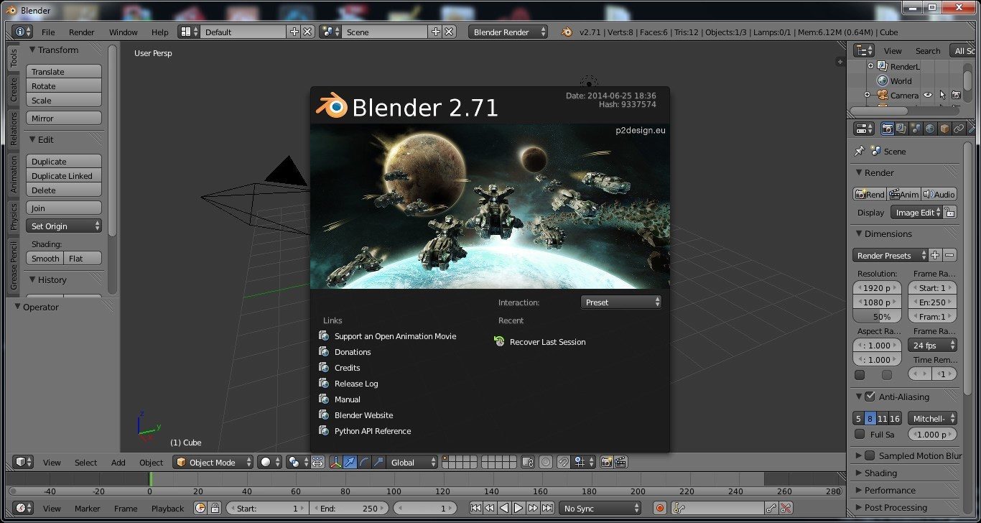This screenshot has width=981, height=523.
Task: Open the Global orientation dropdown
Action: pos(413,462)
